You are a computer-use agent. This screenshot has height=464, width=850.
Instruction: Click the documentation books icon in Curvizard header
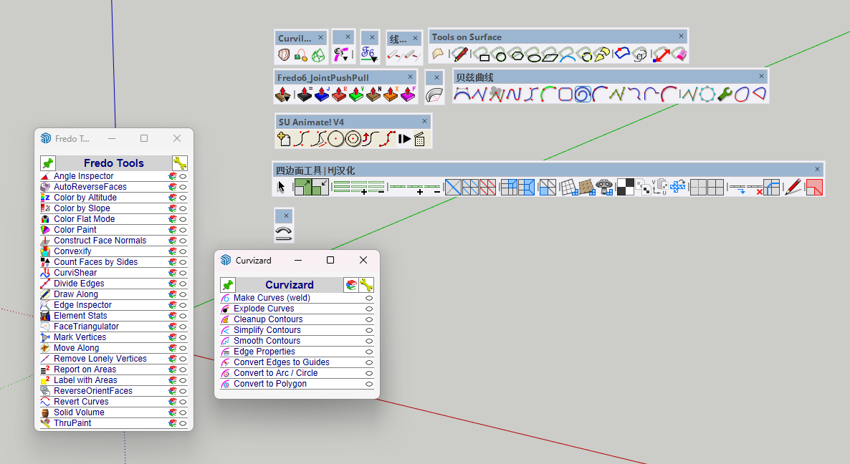pyautogui.click(x=350, y=285)
